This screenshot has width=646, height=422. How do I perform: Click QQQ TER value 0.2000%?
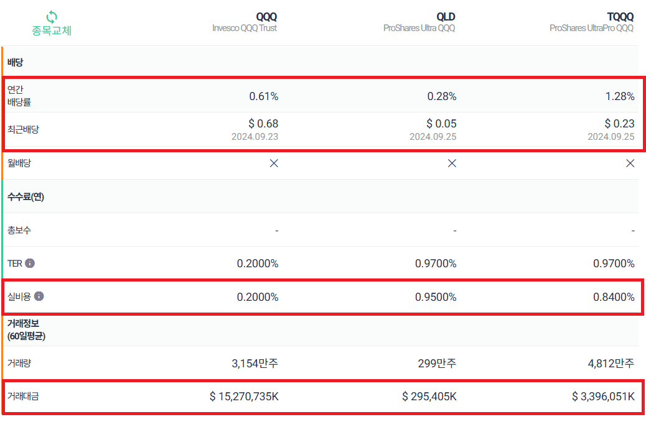click(258, 264)
